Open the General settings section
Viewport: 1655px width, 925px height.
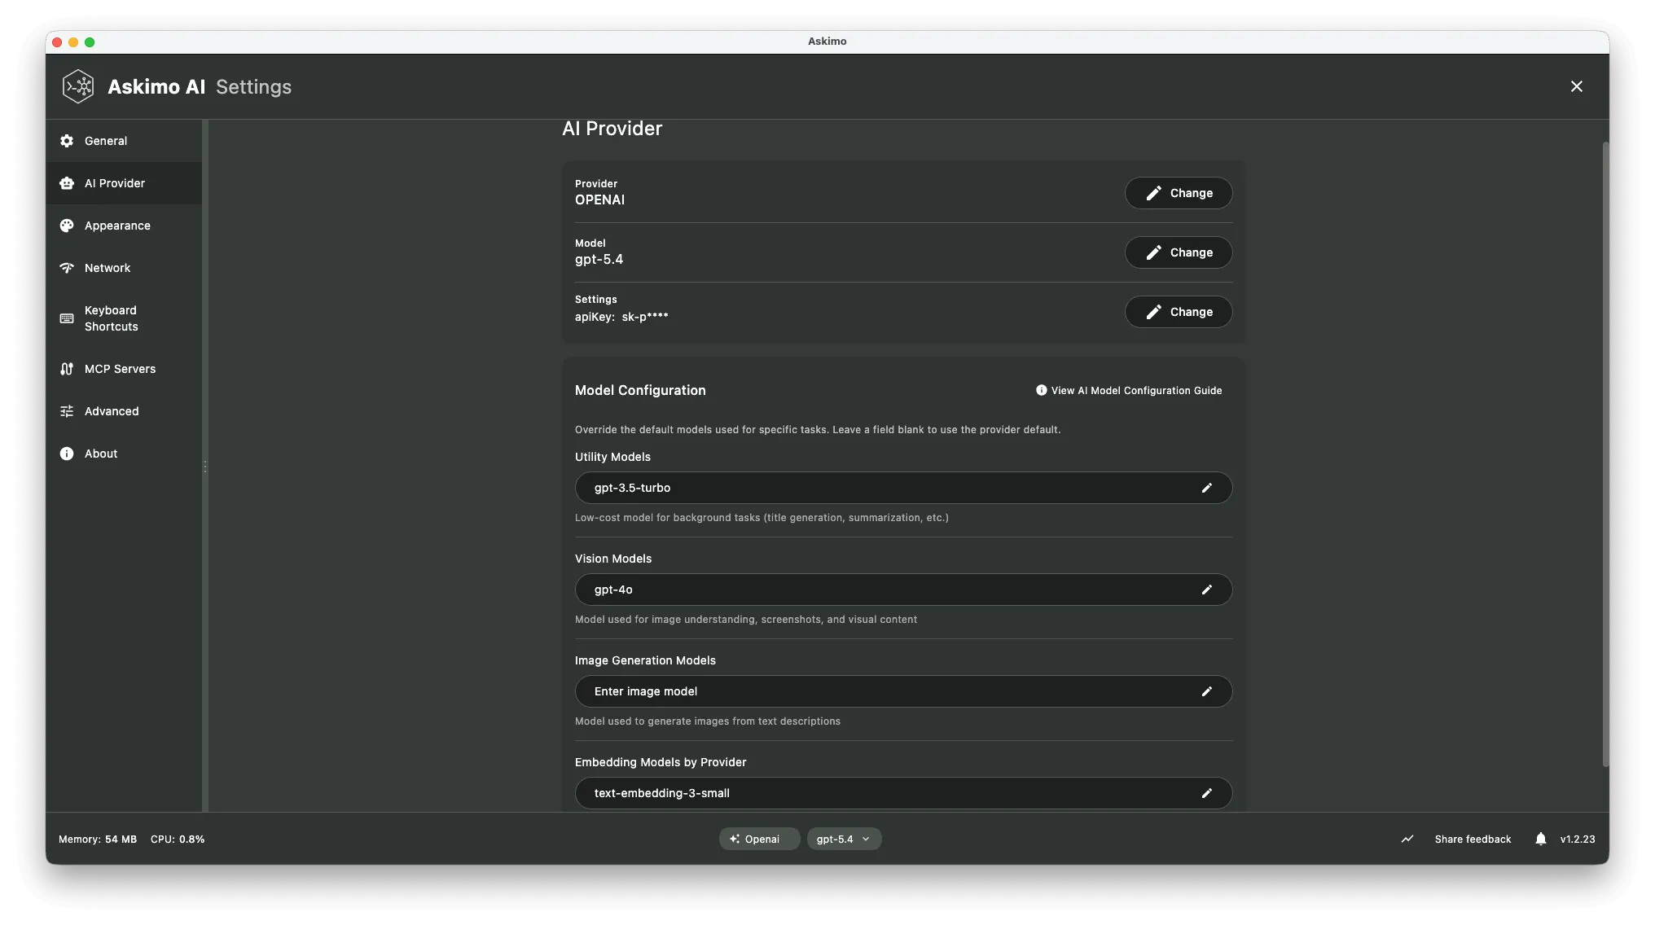click(124, 141)
